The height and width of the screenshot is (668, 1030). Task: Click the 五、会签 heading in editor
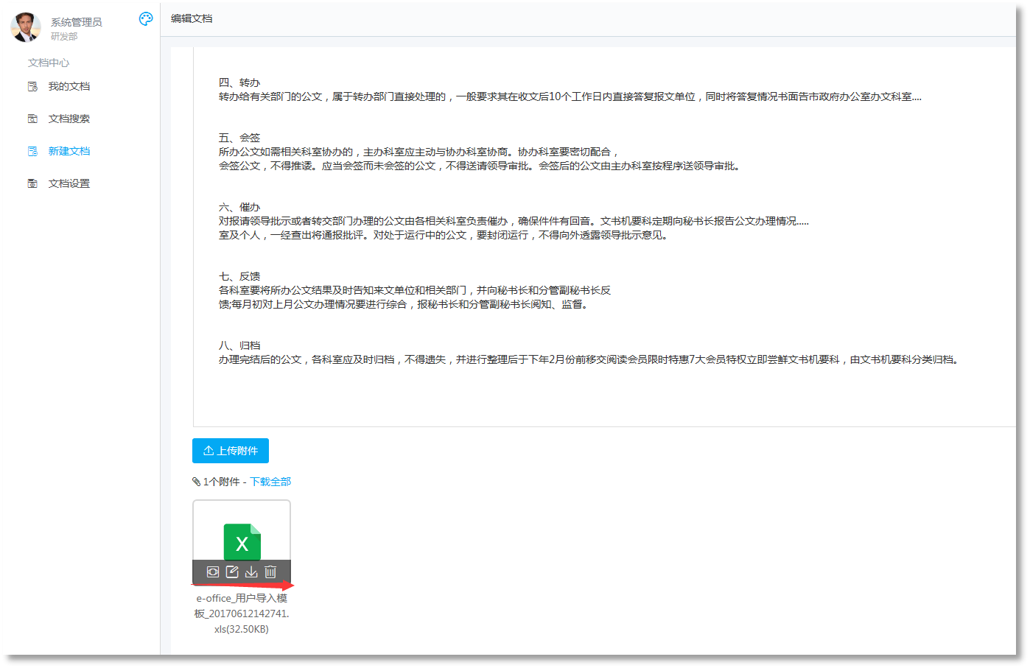click(x=239, y=138)
